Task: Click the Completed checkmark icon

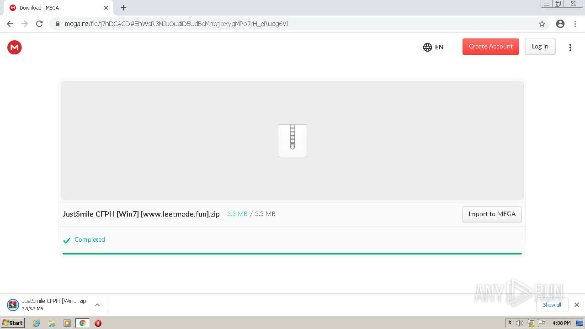Action: [x=67, y=240]
